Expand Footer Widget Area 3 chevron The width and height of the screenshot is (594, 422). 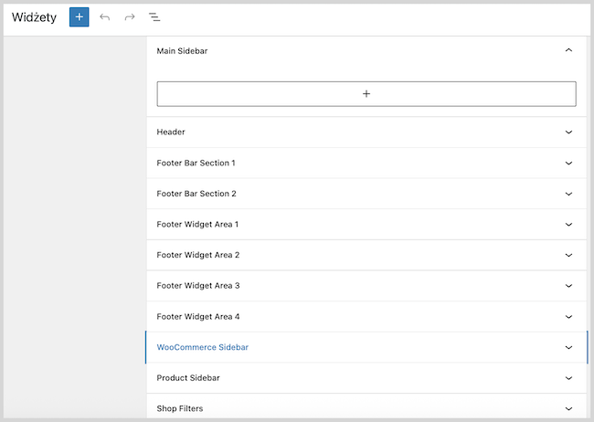(x=568, y=286)
